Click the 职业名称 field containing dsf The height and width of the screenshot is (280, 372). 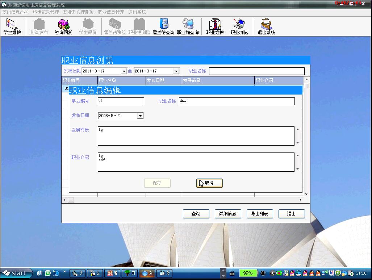pos(237,101)
